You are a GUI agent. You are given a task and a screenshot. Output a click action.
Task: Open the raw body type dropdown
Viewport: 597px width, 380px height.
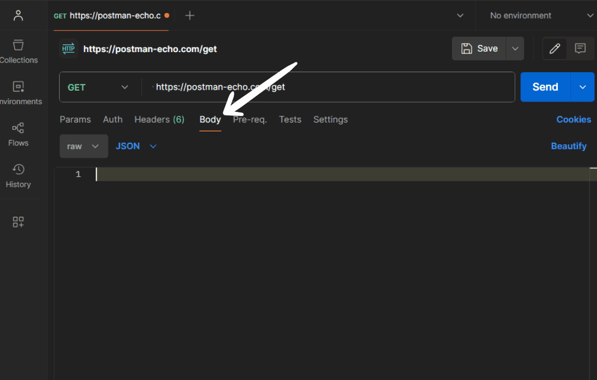point(83,146)
